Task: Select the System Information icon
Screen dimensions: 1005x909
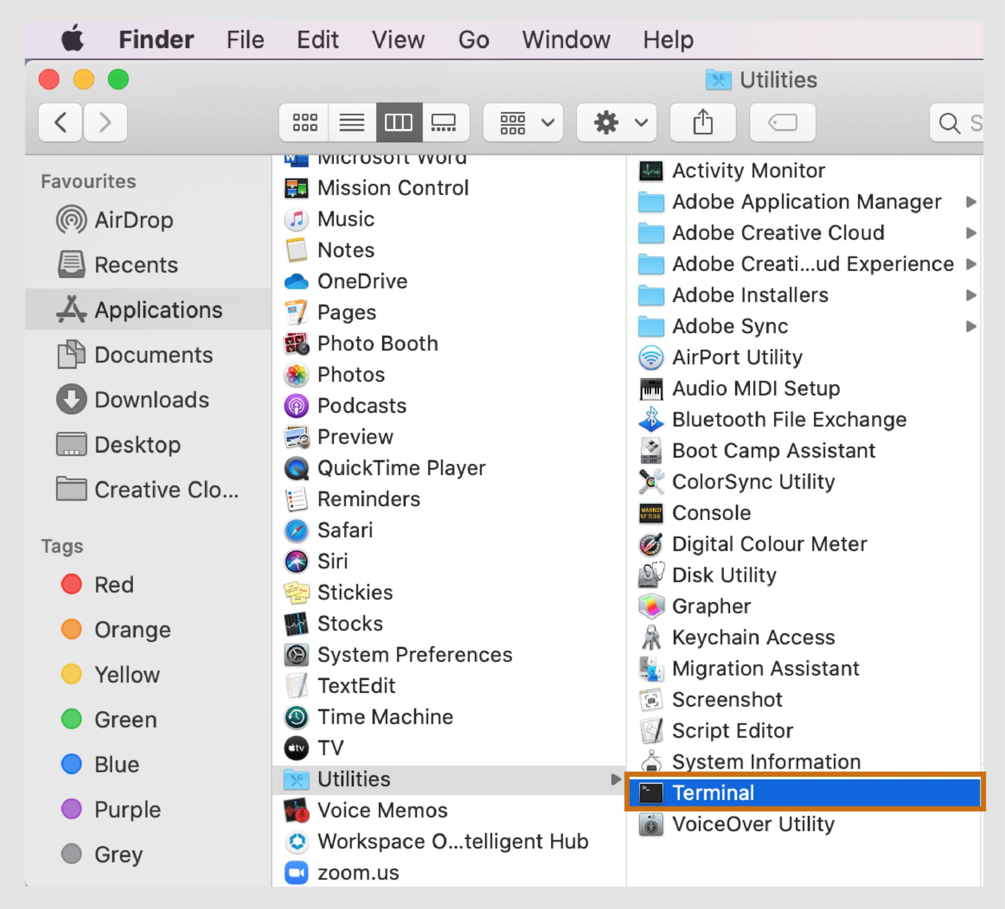Action: click(x=651, y=762)
